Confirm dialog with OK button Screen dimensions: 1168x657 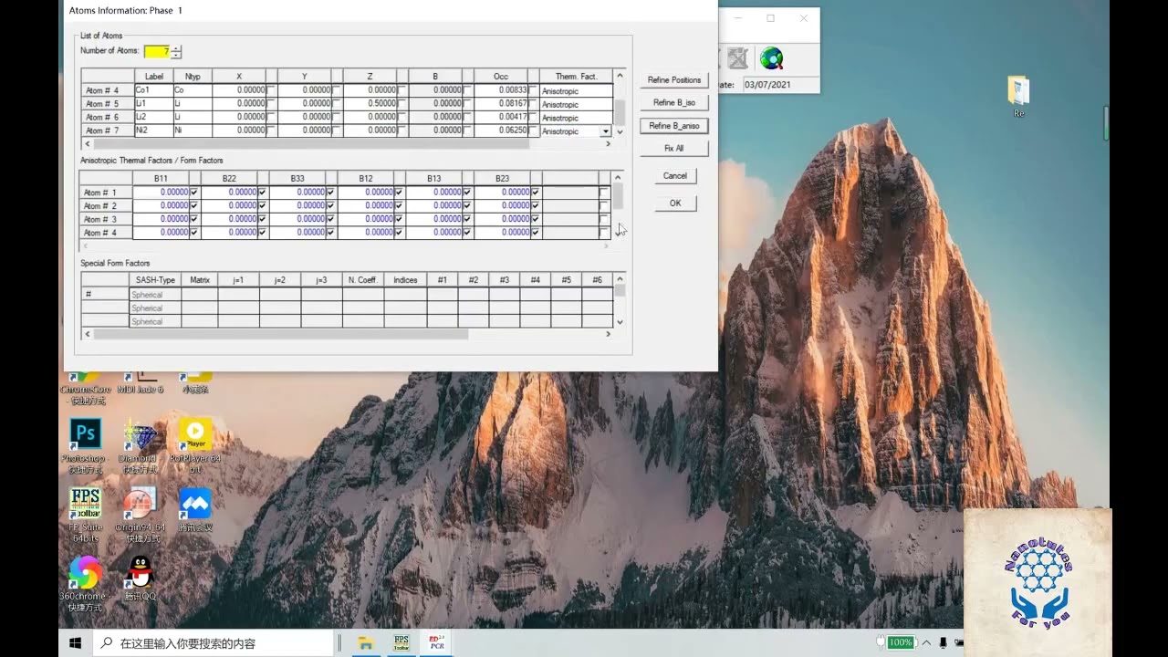click(x=675, y=203)
